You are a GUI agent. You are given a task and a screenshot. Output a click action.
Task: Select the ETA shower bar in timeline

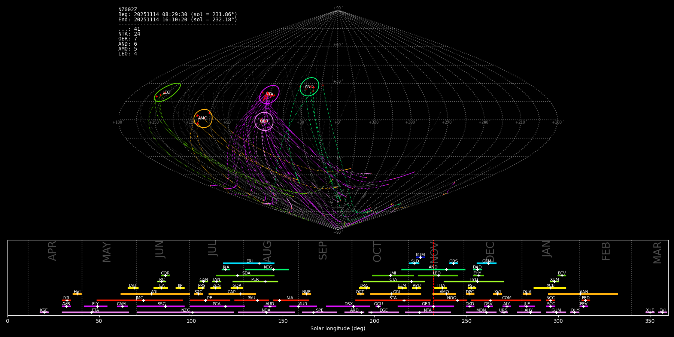pos(95,312)
